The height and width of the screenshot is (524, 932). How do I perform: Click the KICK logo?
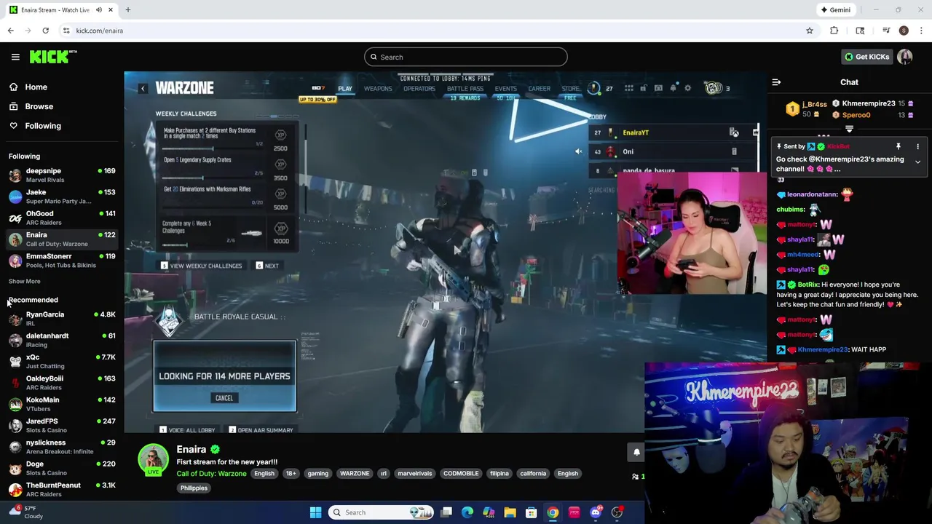click(x=52, y=57)
